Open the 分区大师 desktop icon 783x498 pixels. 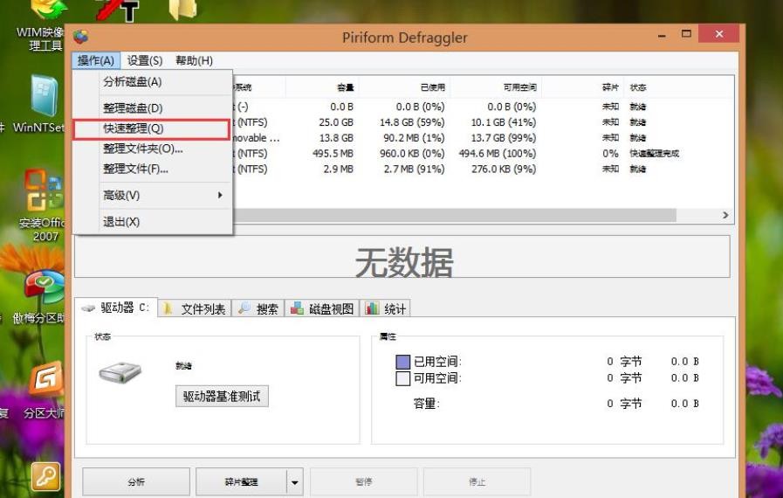click(45, 391)
